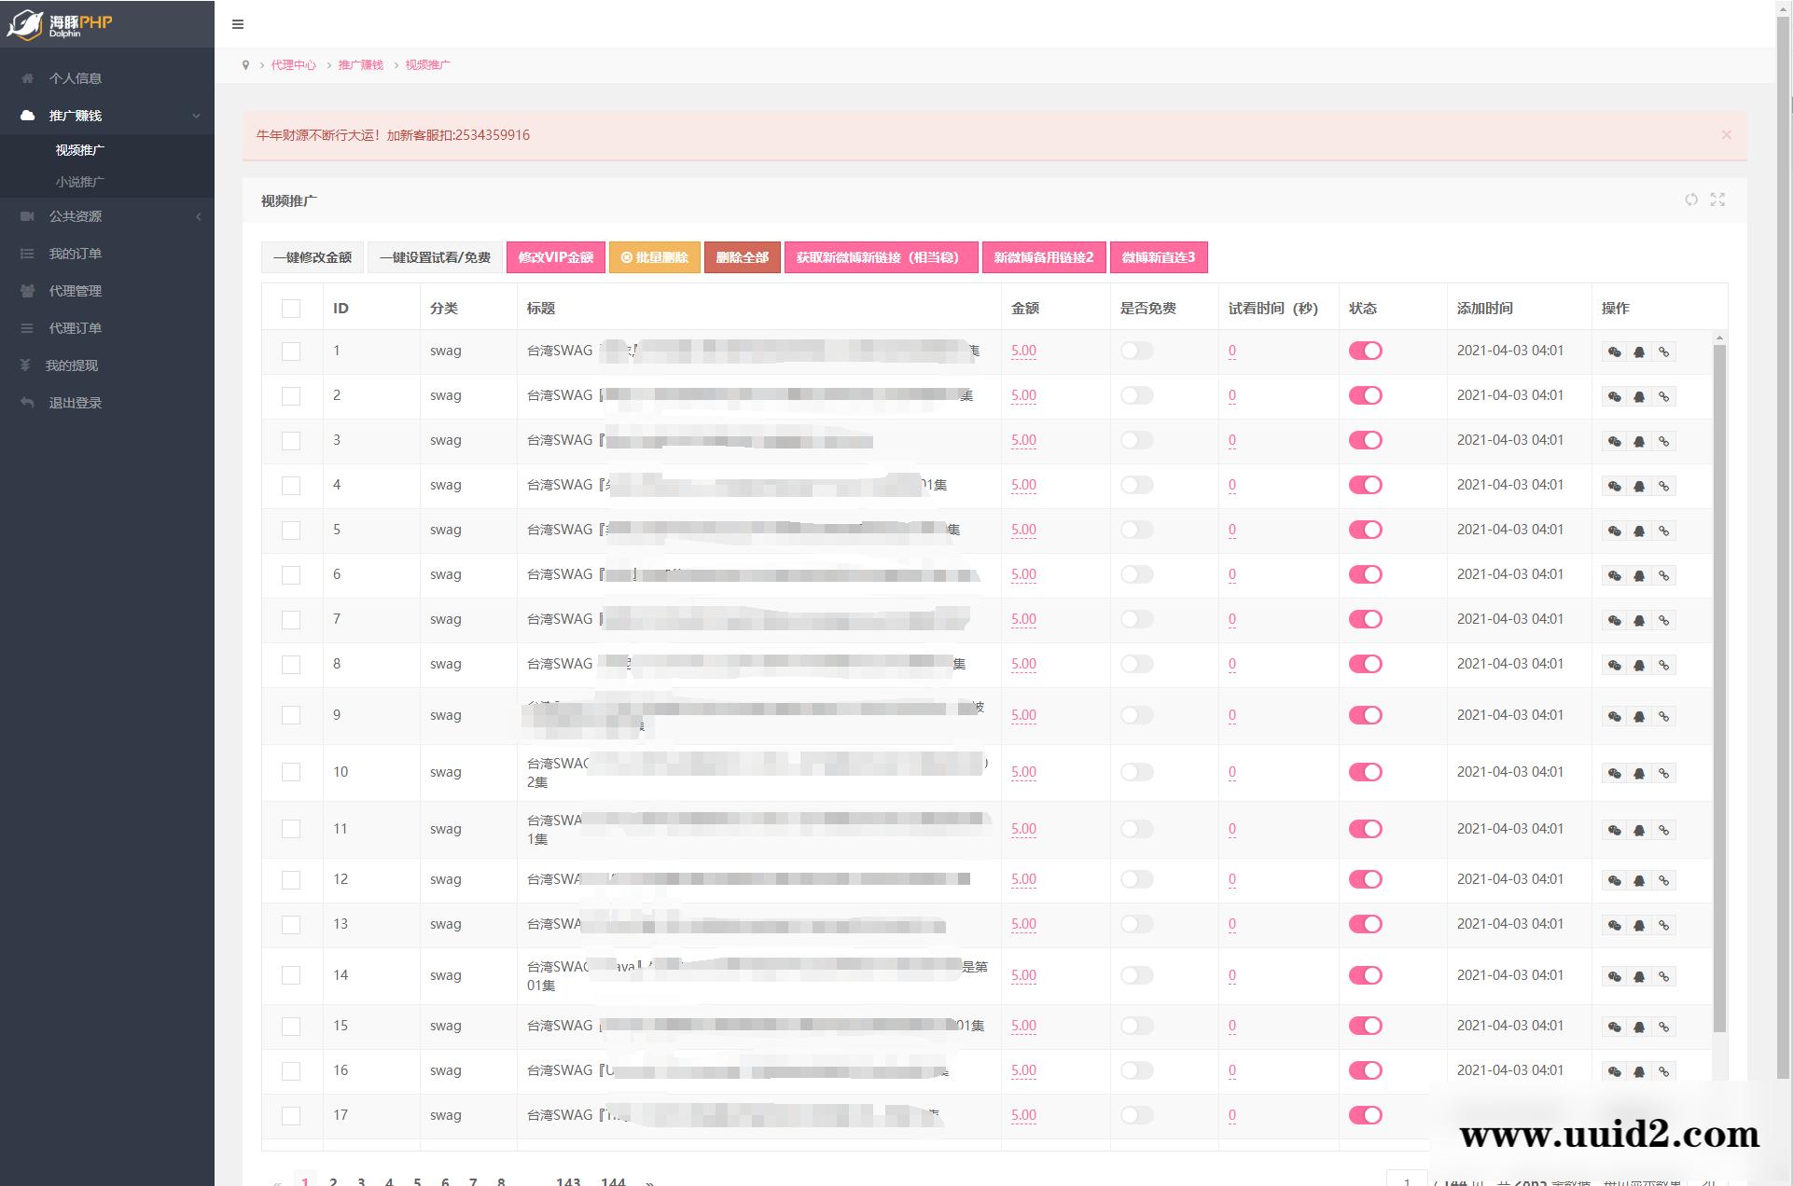Open 我的订单 in the sidebar
The width and height of the screenshot is (1793, 1186).
pyautogui.click(x=76, y=254)
